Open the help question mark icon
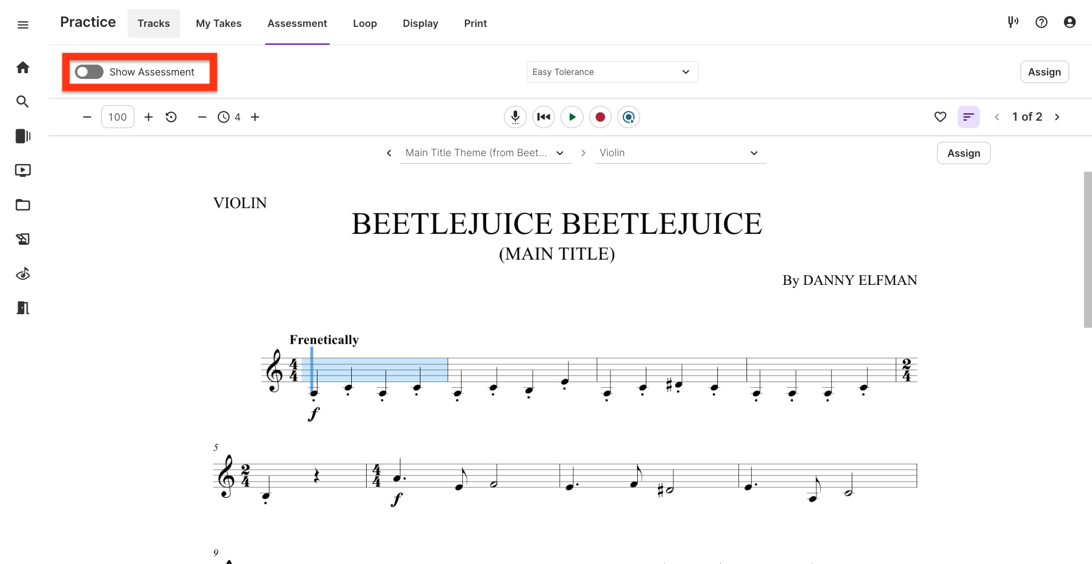The image size is (1092, 564). [x=1042, y=22]
